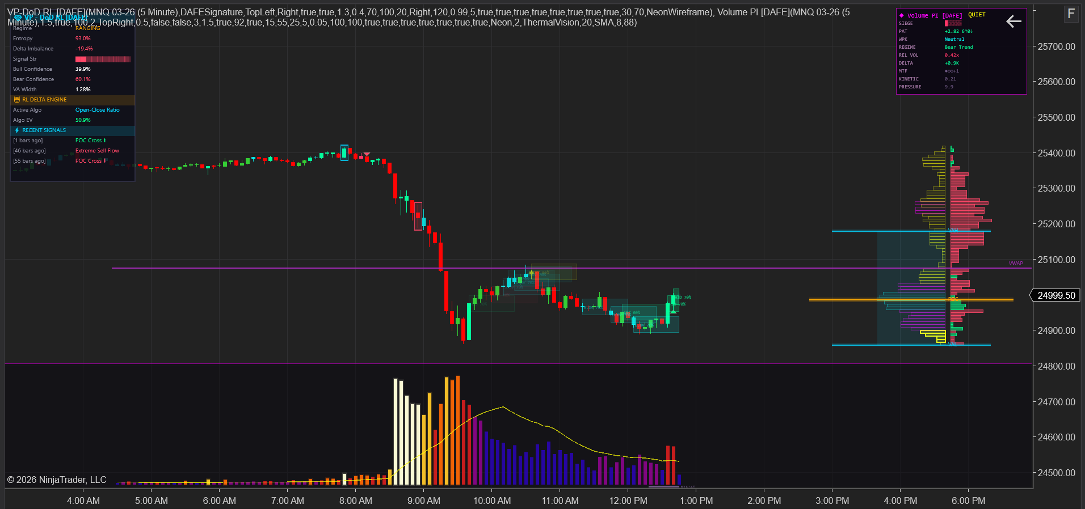
Task: Click the Algo EV value 50.9%
Action: (x=83, y=120)
